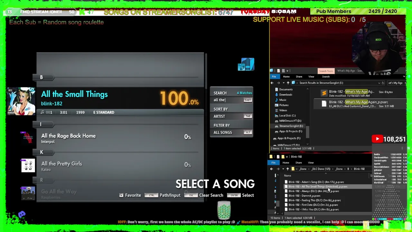Click back arrow in the Blink-182 window
This screenshot has height=232, width=412.
tap(271, 169)
